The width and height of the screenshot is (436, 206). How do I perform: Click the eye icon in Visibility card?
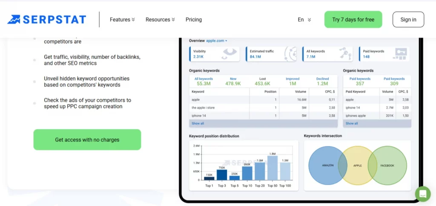point(229,54)
